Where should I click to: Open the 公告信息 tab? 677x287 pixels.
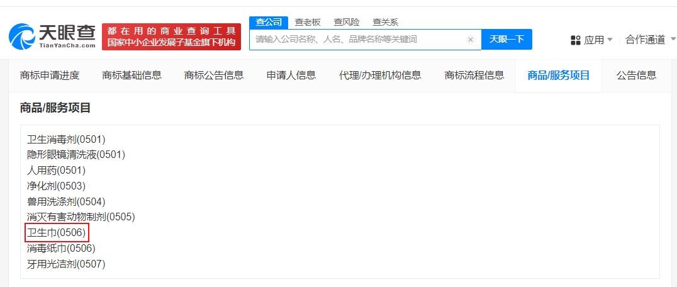[x=636, y=75]
